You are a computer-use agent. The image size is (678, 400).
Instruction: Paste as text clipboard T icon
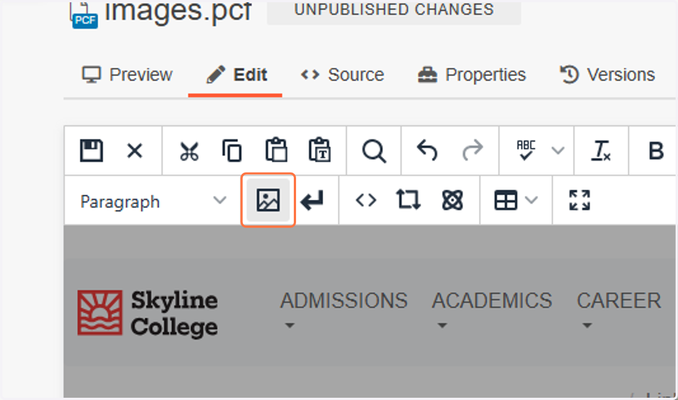[319, 150]
